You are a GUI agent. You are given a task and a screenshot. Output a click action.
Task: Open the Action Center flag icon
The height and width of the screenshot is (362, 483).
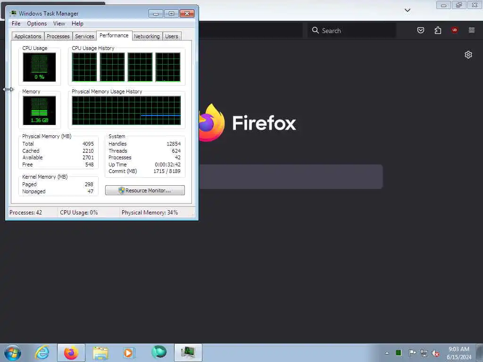point(412,353)
